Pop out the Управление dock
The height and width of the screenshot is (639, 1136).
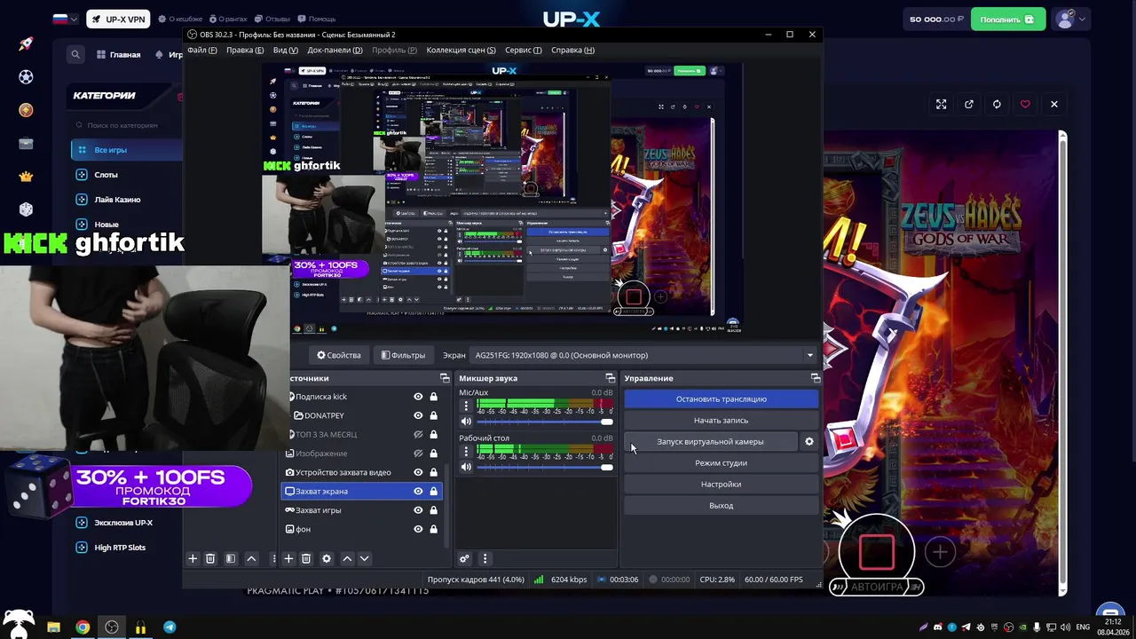815,378
